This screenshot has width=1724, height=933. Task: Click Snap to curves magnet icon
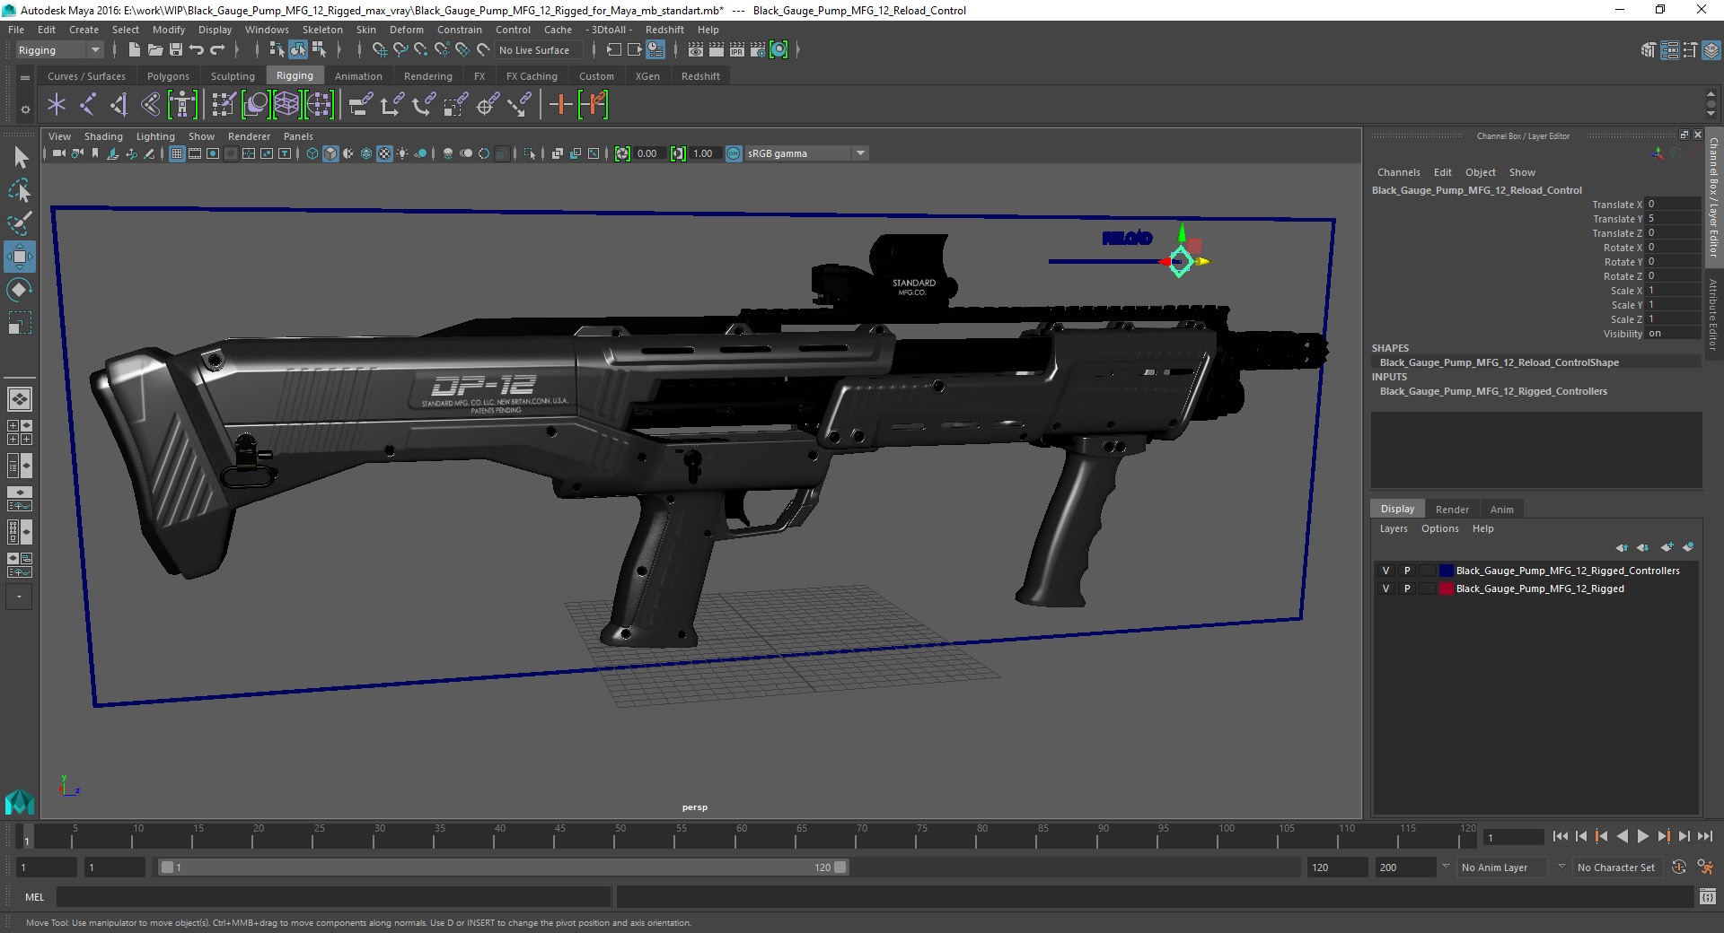[x=400, y=50]
